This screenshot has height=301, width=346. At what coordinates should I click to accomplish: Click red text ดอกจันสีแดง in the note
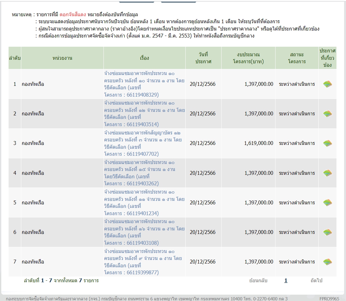73,15
